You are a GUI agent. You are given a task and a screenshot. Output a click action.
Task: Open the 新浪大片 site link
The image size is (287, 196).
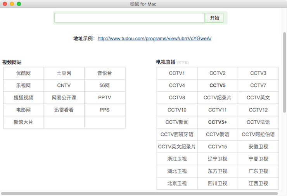(x=23, y=122)
